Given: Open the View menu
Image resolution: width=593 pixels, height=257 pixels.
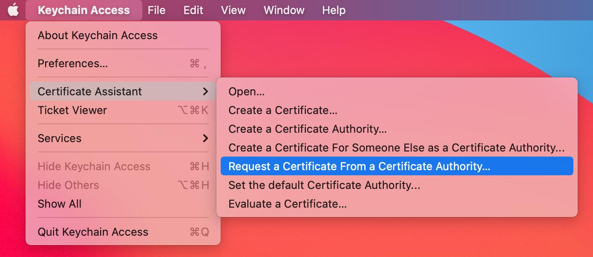Looking at the screenshot, I should pyautogui.click(x=233, y=10).
